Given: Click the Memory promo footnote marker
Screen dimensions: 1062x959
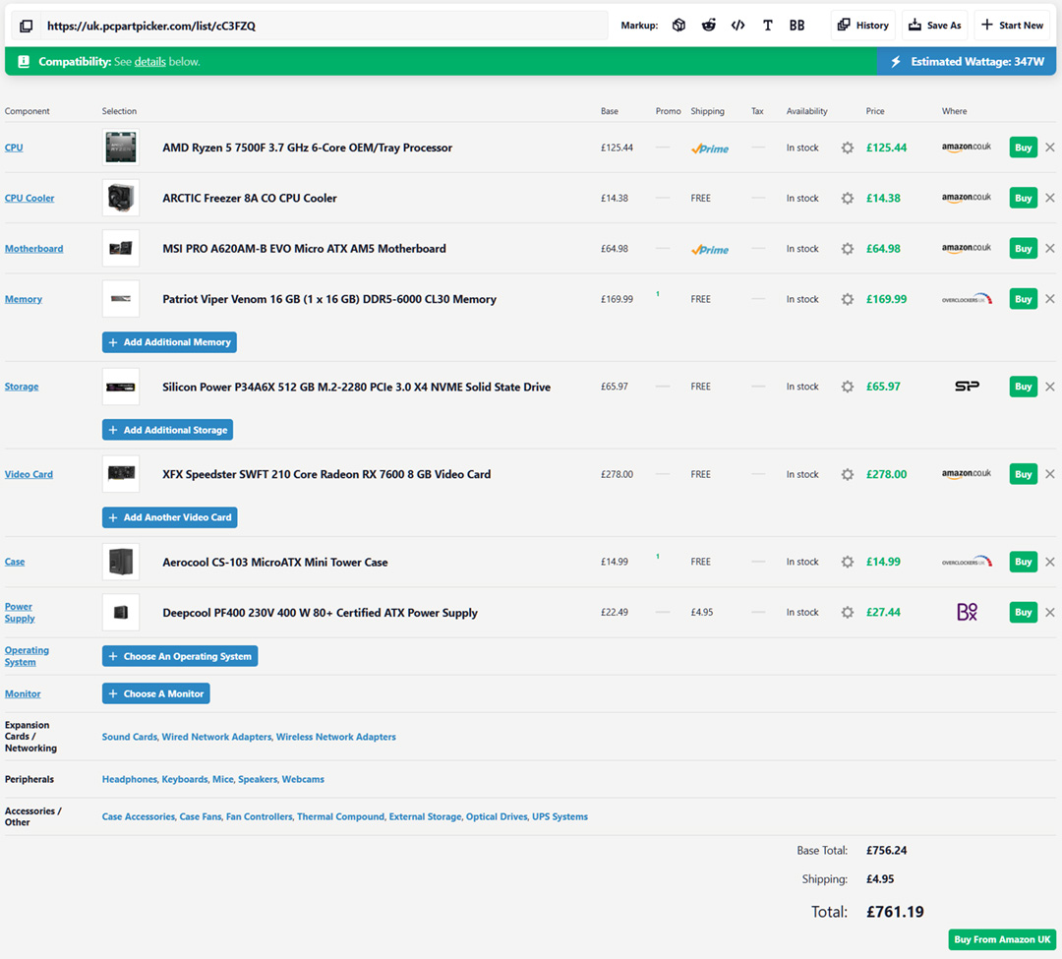Looking at the screenshot, I should pyautogui.click(x=657, y=294).
